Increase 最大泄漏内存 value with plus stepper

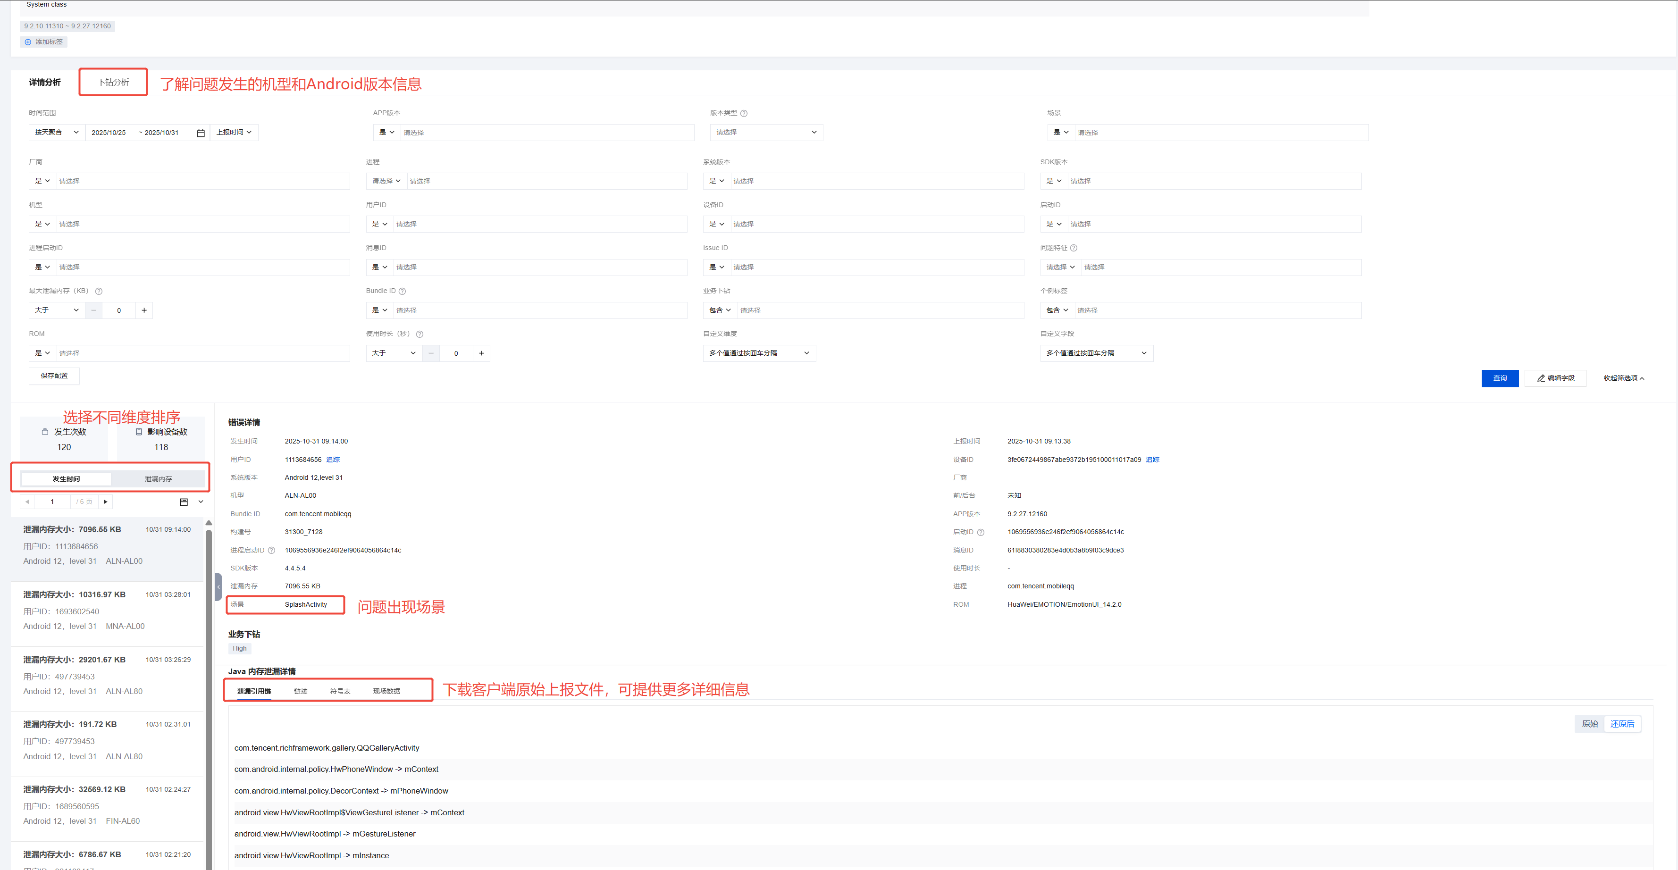coord(144,310)
